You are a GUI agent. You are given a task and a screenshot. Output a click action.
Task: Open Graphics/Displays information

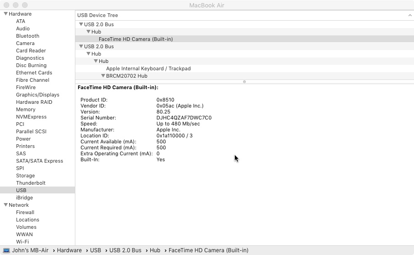tap(38, 95)
